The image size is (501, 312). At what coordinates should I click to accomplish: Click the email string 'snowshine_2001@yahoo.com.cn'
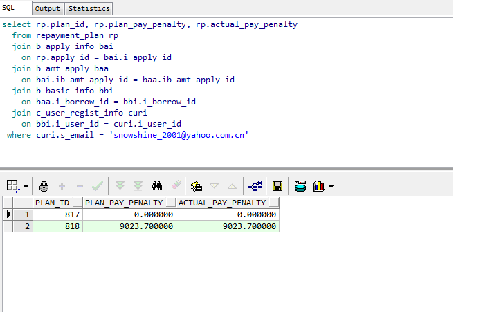click(179, 135)
